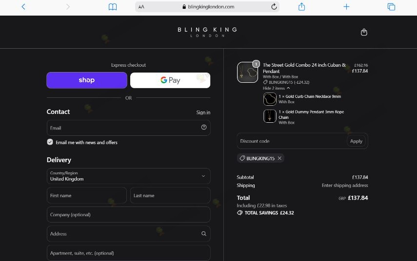The height and width of the screenshot is (261, 417).
Task: Open Country/Region dropdown
Action: point(128,176)
